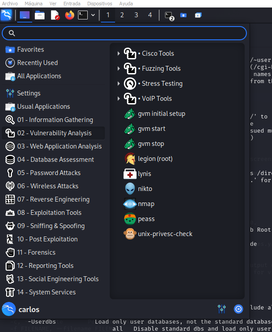Click the logout button beside carlos

238,309
